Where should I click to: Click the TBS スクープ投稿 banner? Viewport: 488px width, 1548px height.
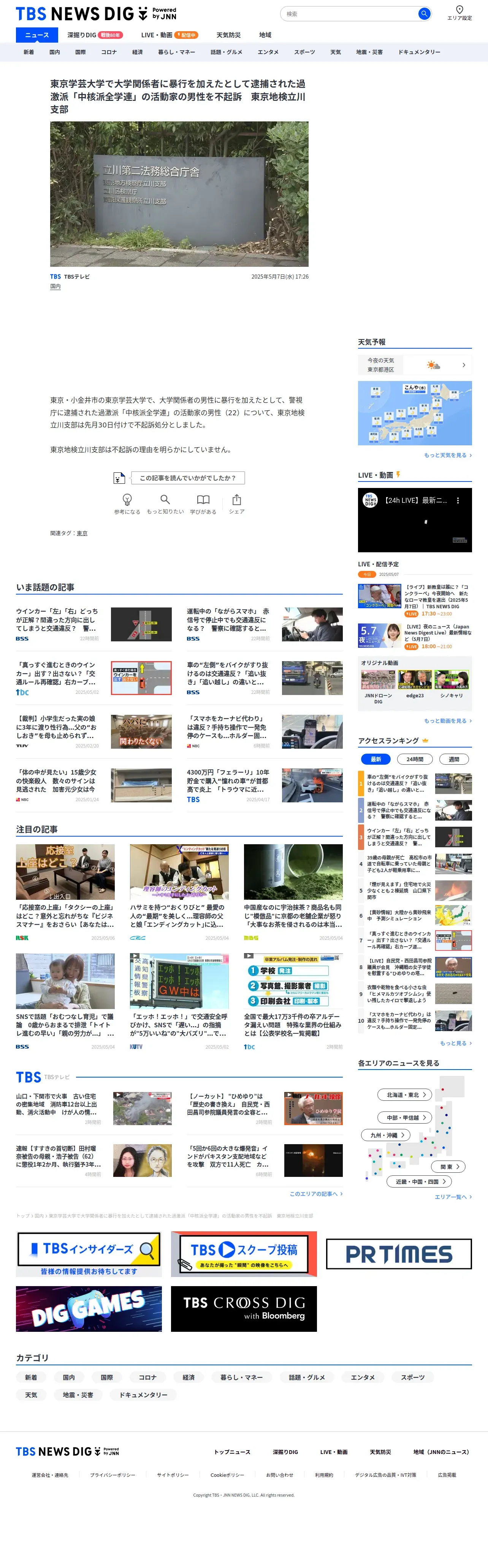point(244,1254)
